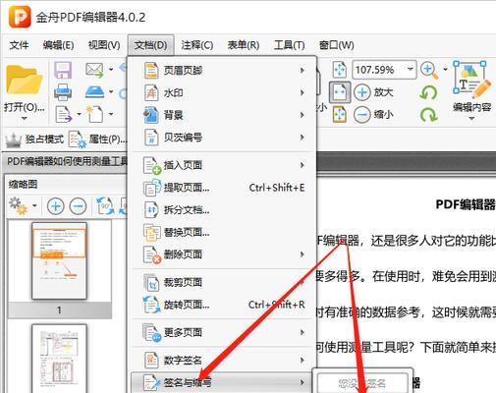496x393 pixels.
Task: Click the 缩略图 panel title
Action: (23, 185)
